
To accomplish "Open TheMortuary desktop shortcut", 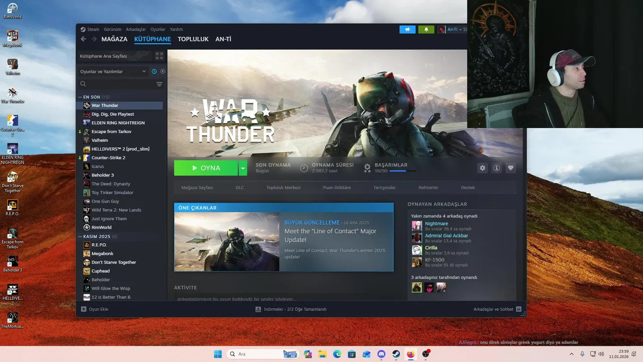I will pyautogui.click(x=13, y=320).
